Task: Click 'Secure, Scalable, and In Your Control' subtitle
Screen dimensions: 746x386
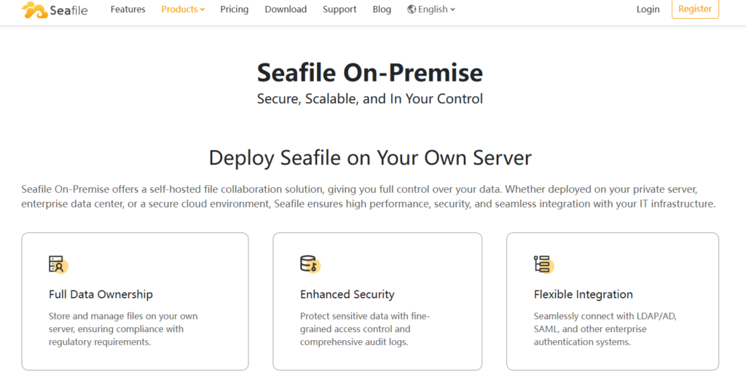Action: [x=370, y=99]
